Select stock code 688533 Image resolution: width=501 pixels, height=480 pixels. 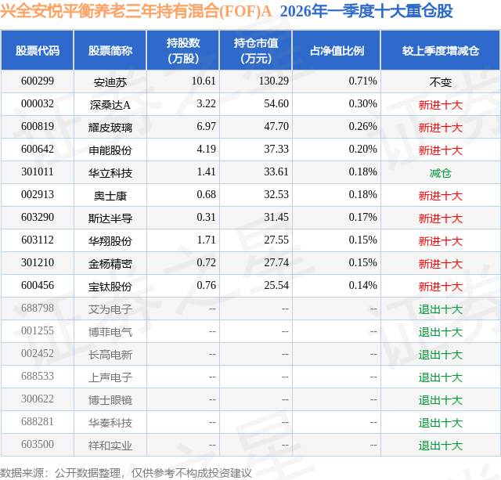(38, 376)
